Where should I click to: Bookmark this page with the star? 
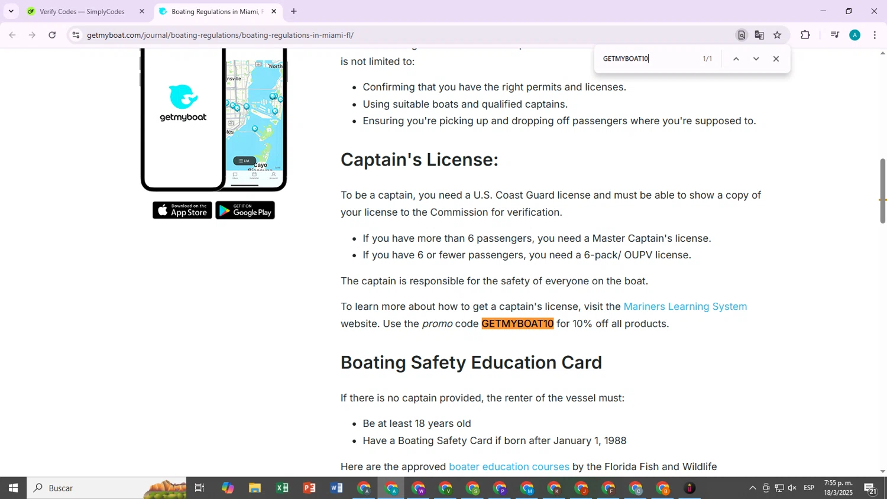click(778, 35)
